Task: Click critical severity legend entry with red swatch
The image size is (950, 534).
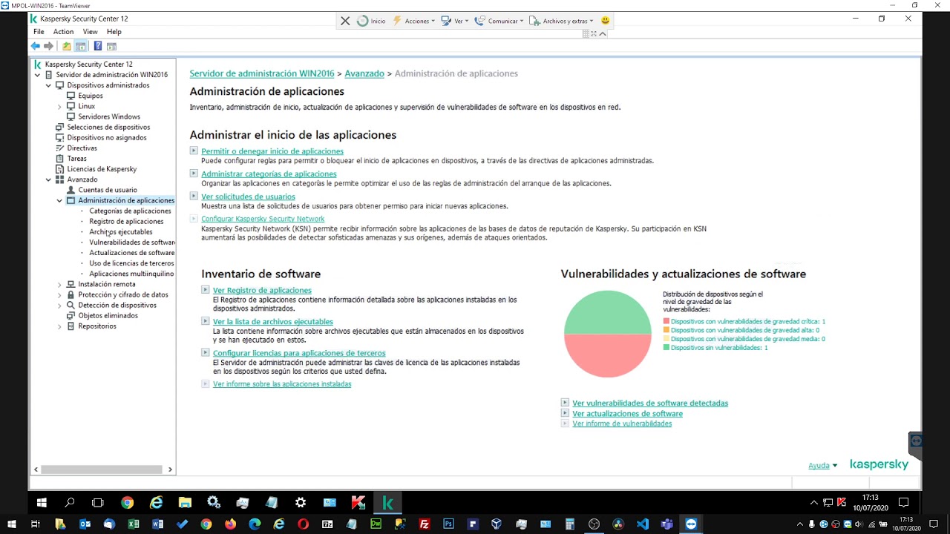Action: [744, 321]
